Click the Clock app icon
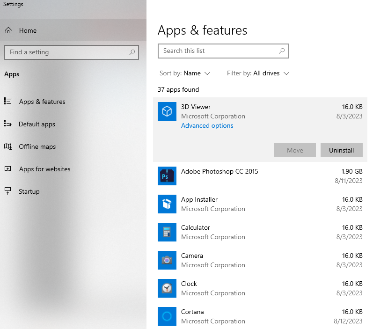 click(x=167, y=288)
